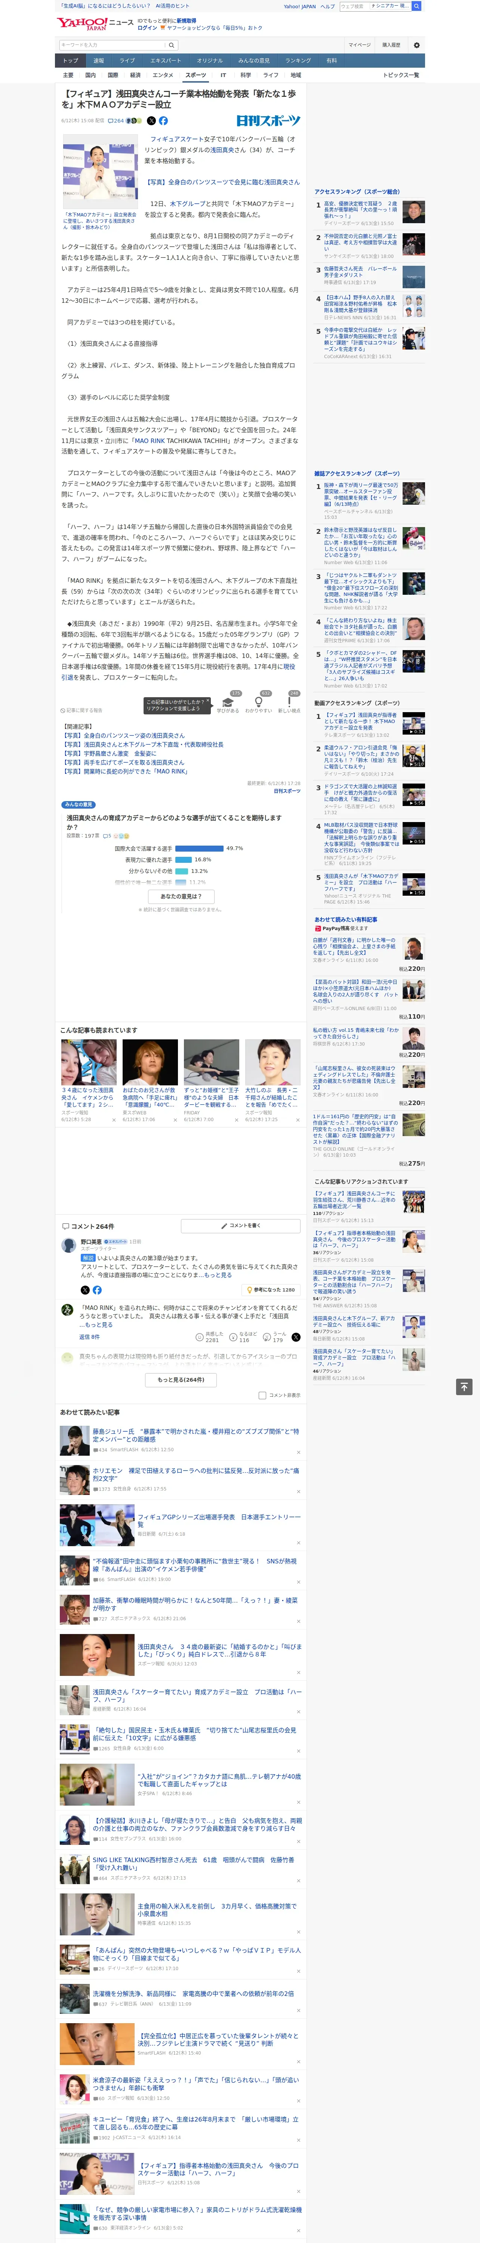The height and width of the screenshot is (2243, 480).
Task: Open 購入履歴 button
Action: point(391,44)
